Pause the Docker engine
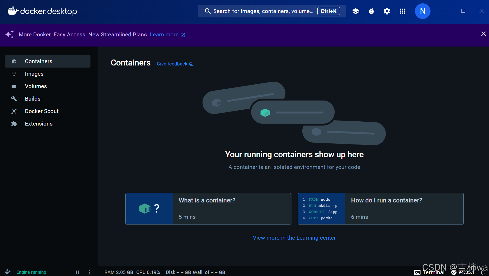The image size is (489, 276). click(x=77, y=272)
